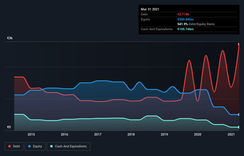Toggle the Equity series legend button
This screenshot has height=156, width=244.
point(35,147)
